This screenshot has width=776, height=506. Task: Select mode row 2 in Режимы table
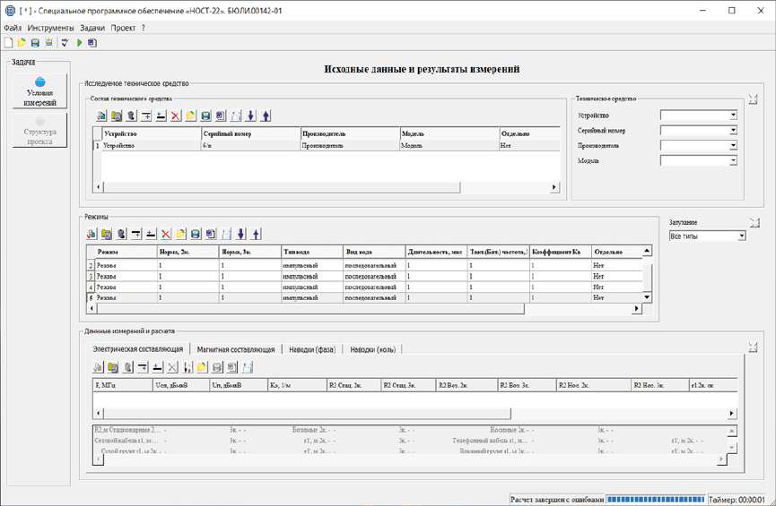tap(365, 265)
